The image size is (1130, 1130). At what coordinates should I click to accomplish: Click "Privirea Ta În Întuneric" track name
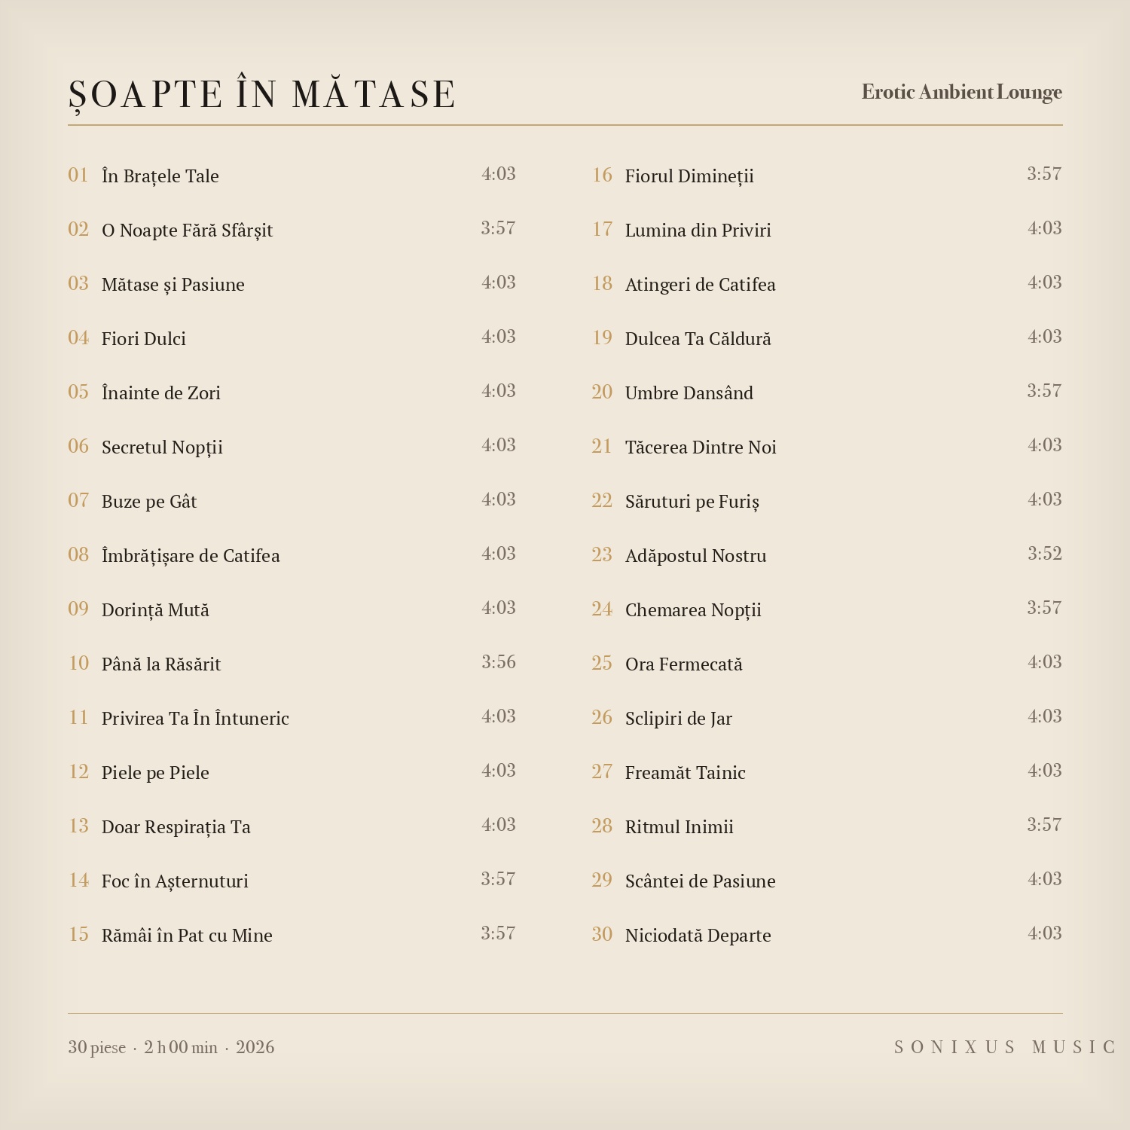pyautogui.click(x=195, y=718)
